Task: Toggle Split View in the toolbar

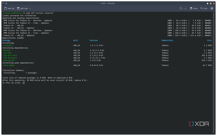Action: [22, 8]
